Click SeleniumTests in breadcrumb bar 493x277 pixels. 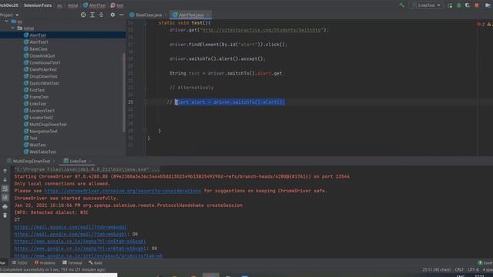click(x=38, y=5)
